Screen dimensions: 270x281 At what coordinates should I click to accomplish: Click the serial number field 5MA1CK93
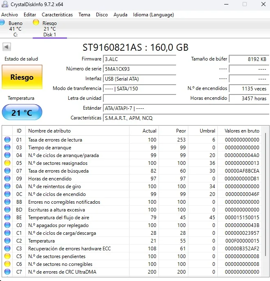pyautogui.click(x=139, y=69)
